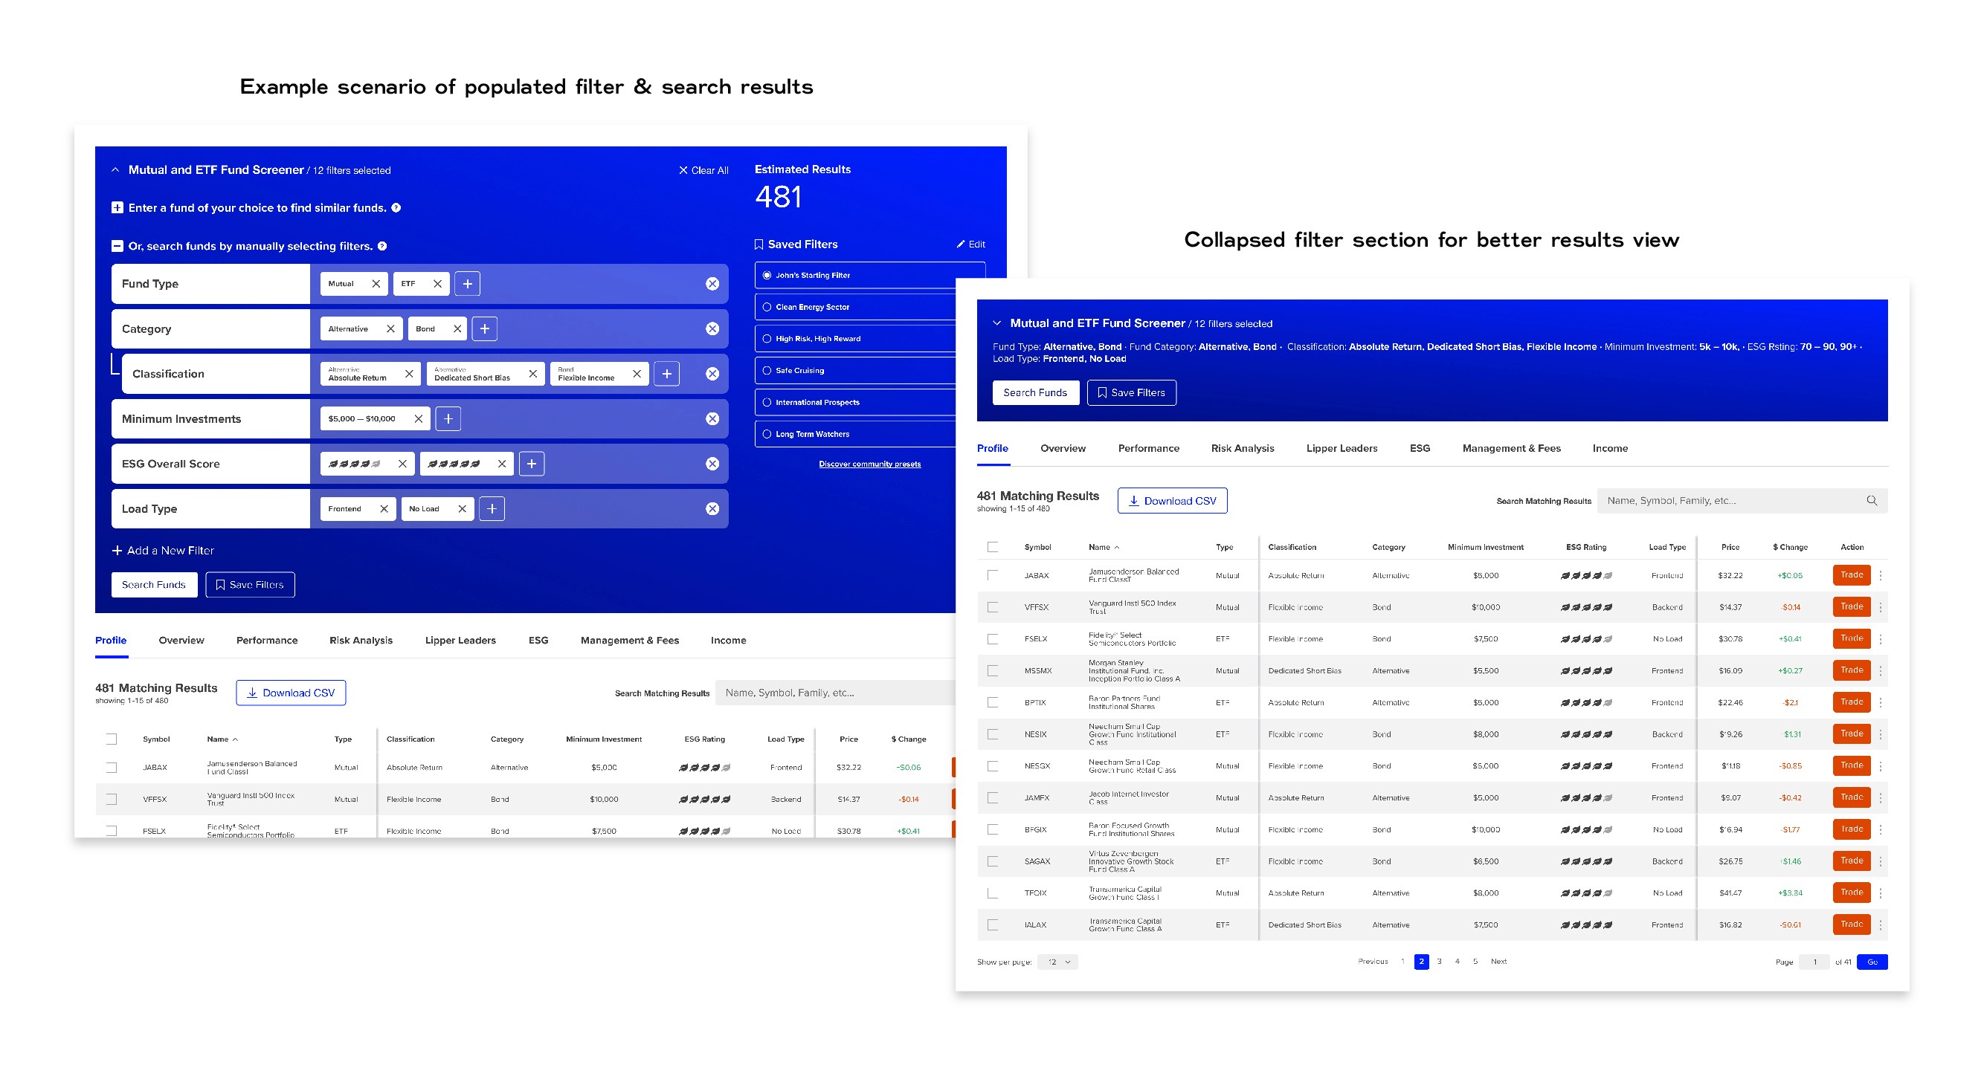The height and width of the screenshot is (1085, 1984).
Task: Select the Clean Energy Sector saved filter
Action: coord(767,307)
